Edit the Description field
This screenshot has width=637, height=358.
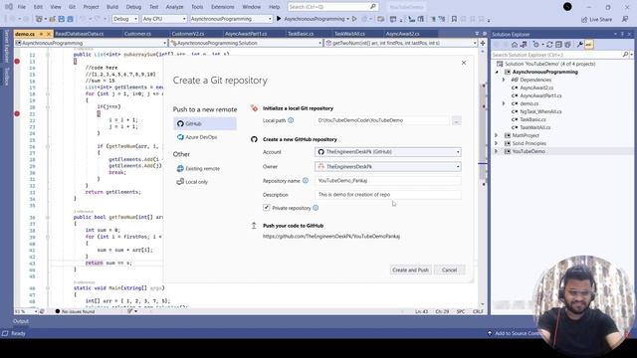(388, 195)
